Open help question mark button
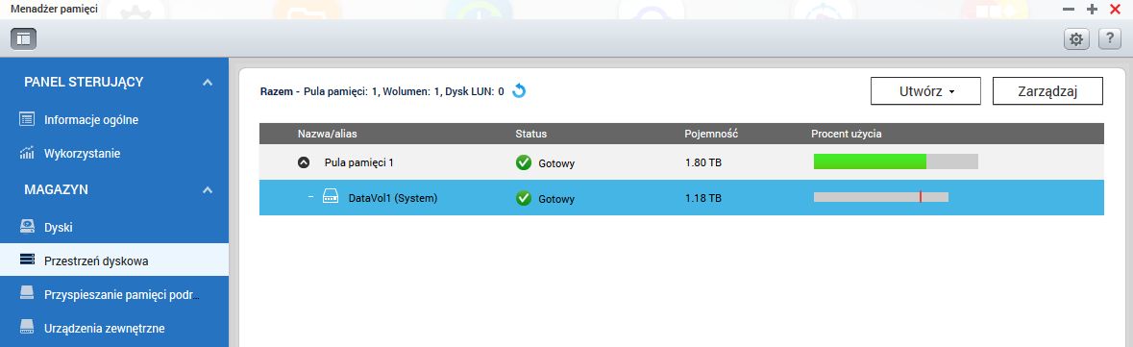 1109,39
